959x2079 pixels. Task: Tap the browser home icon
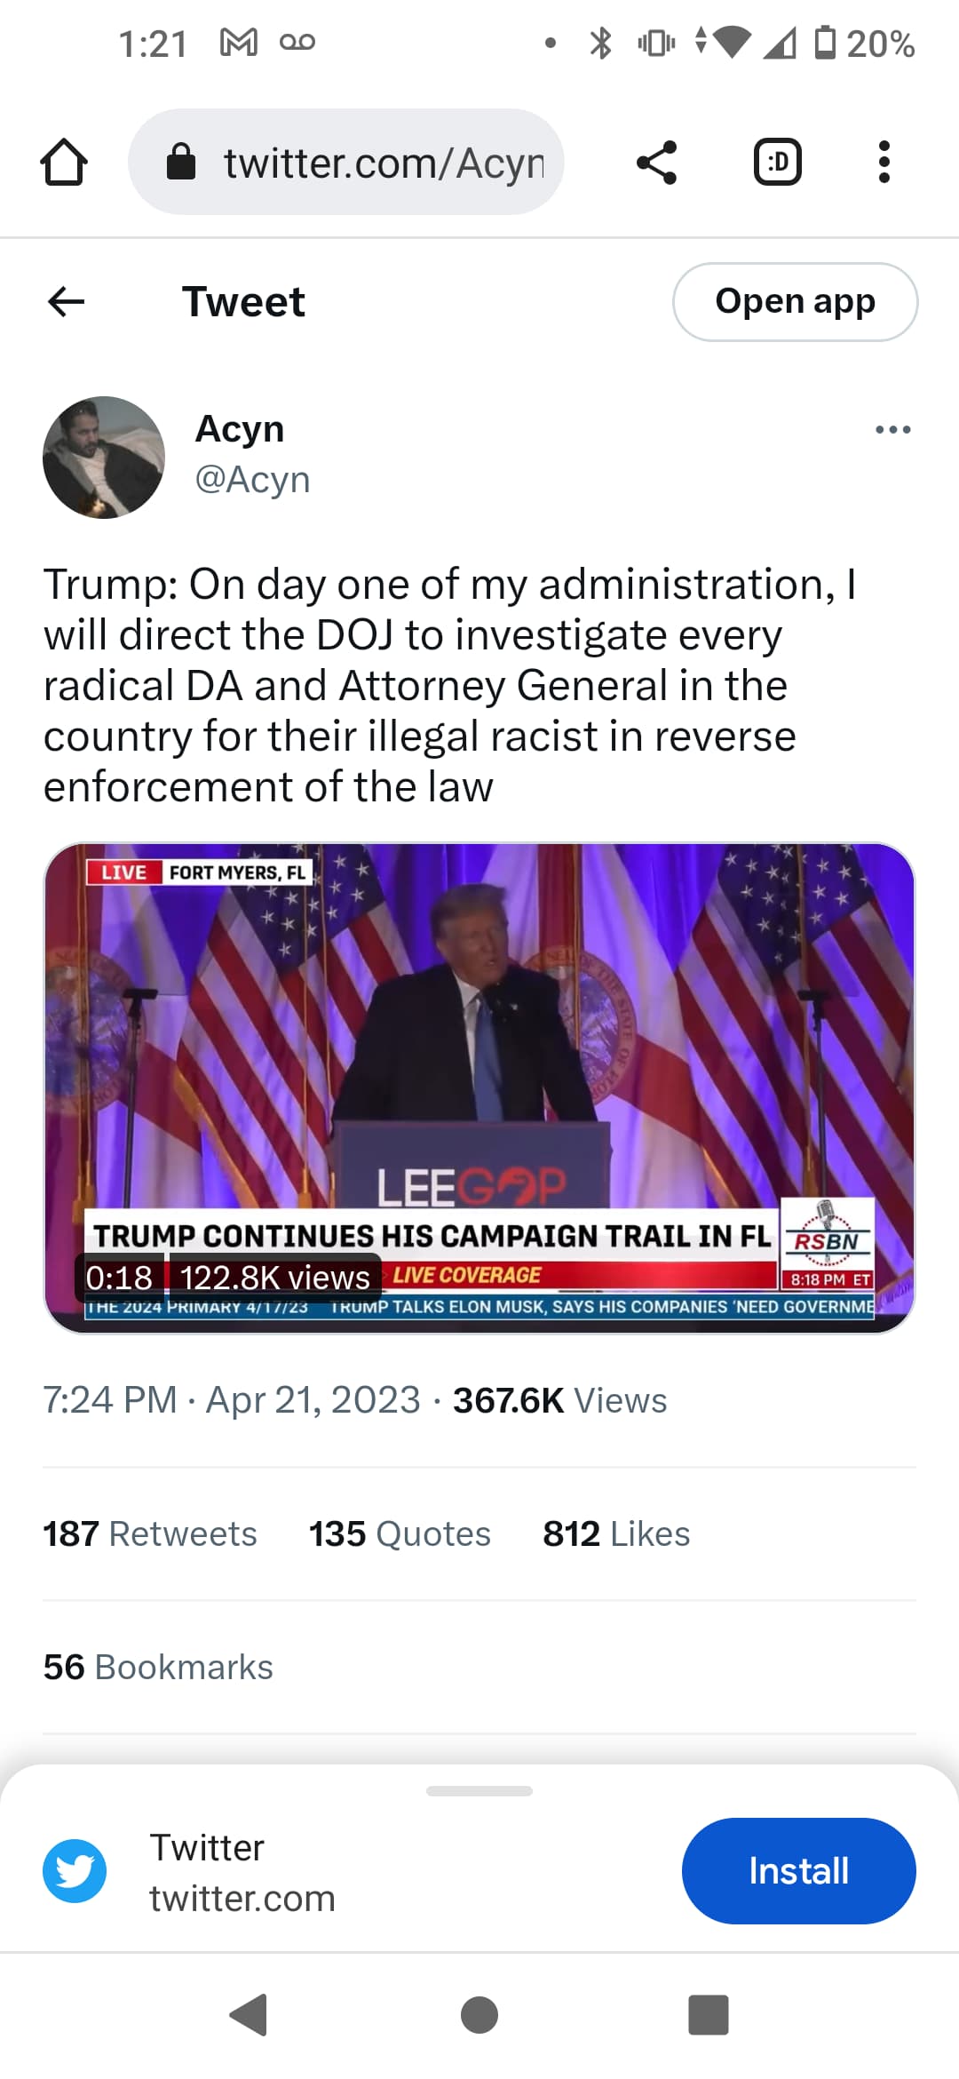(x=64, y=163)
